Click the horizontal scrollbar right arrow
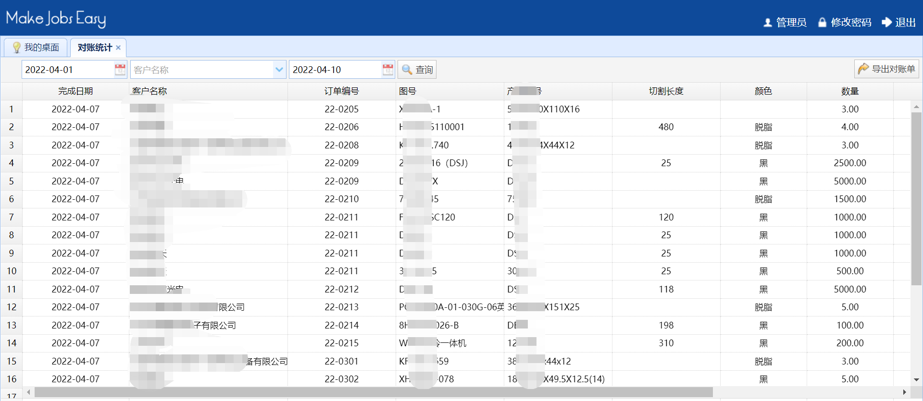Screen dimensions: 923x401 (904, 392)
